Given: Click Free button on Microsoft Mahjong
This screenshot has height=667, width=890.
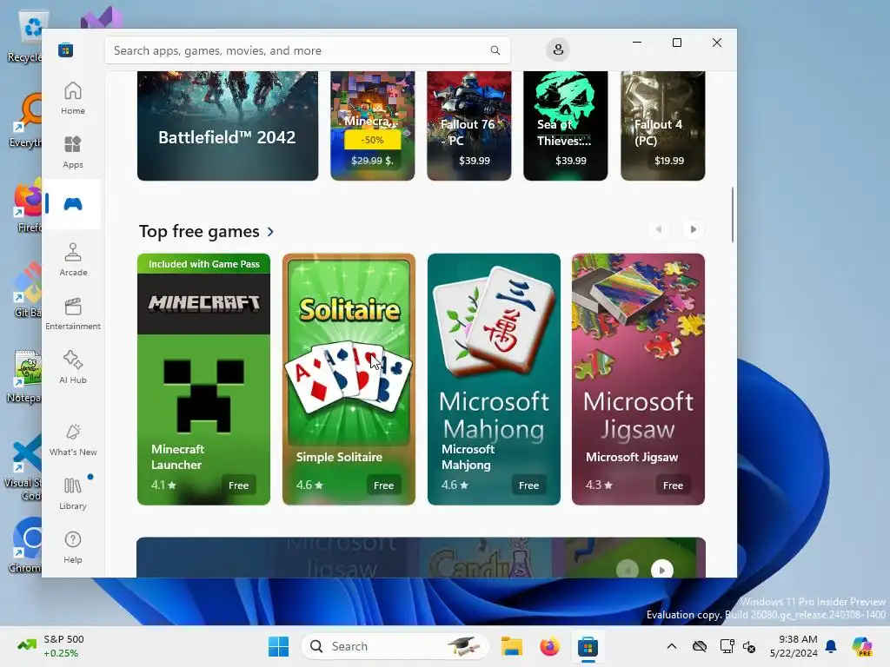Looking at the screenshot, I should [528, 485].
